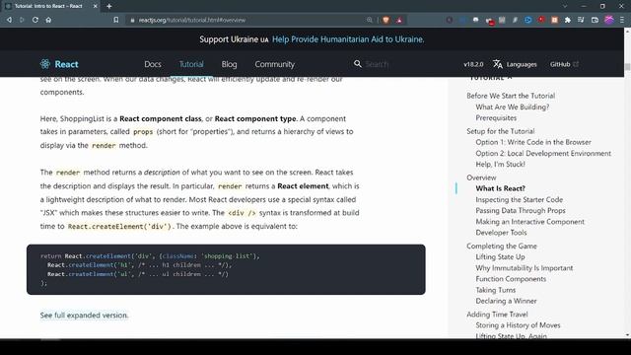Go to Making an Interactive Component

pos(530,222)
